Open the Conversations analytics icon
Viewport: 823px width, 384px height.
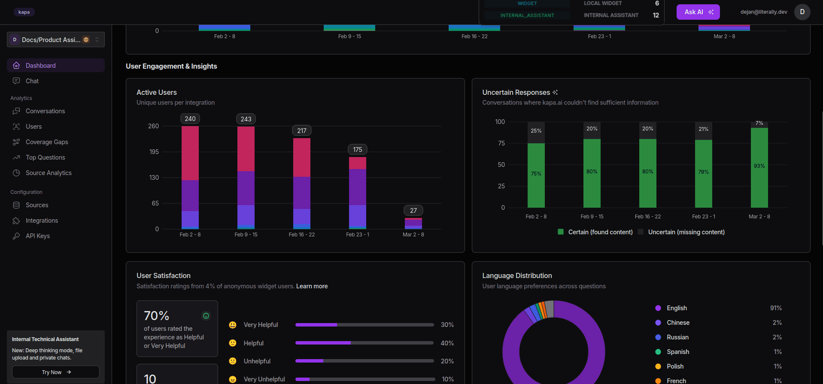click(16, 111)
